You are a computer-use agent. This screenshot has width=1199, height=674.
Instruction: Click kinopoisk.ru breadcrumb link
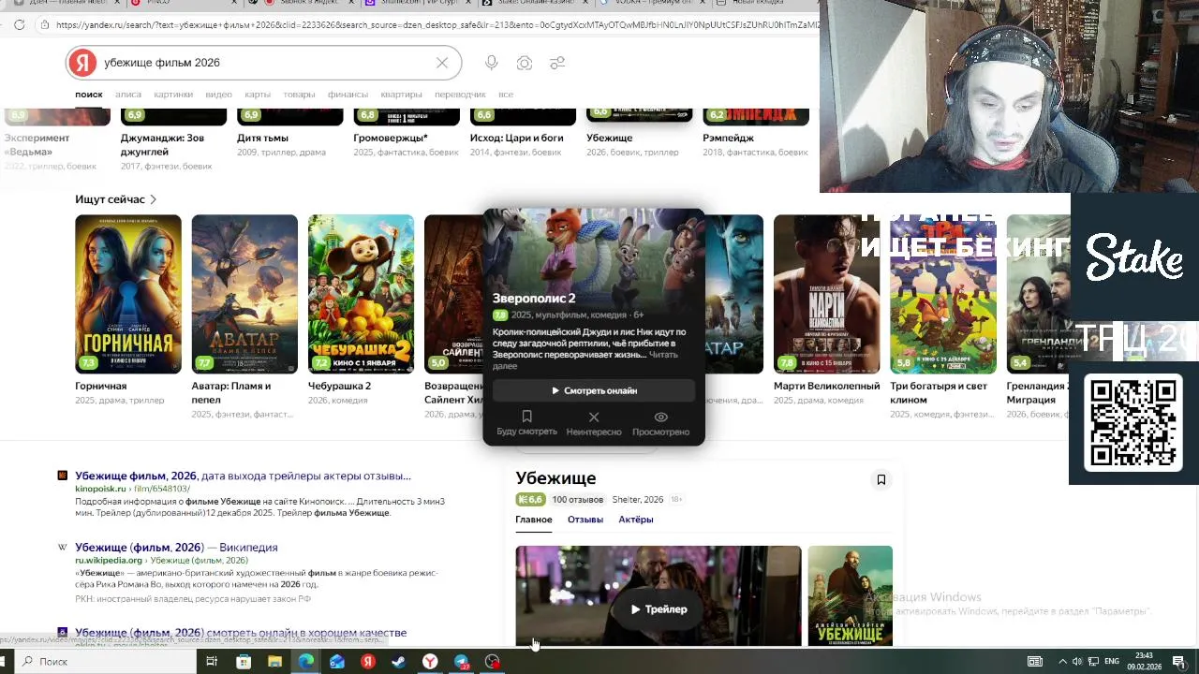100,489
